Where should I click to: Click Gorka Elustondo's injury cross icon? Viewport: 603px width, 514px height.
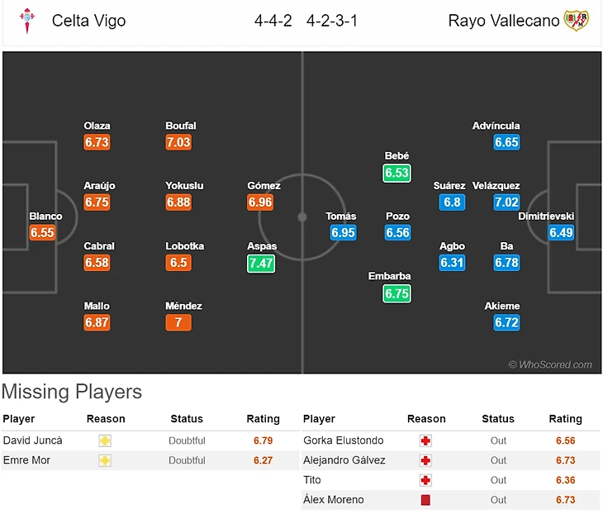tap(426, 440)
